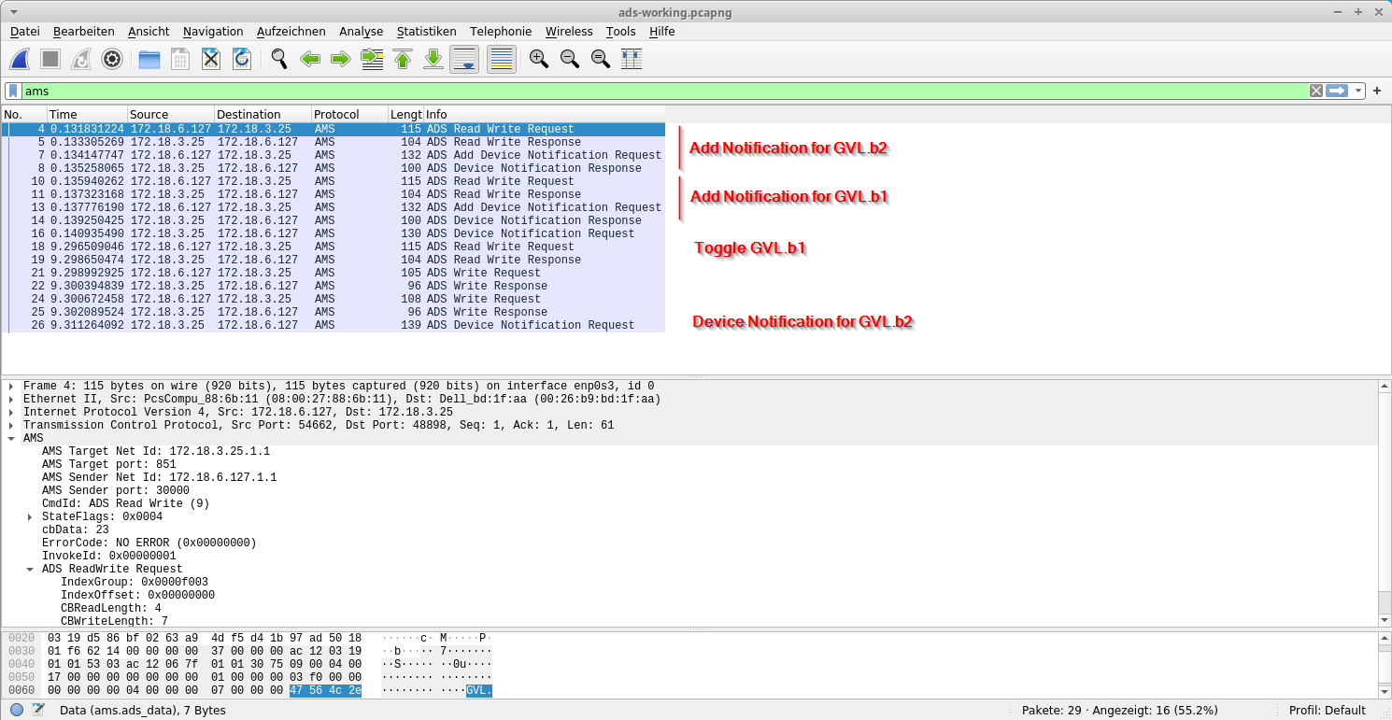This screenshot has width=1392, height=720.
Task: Sort the packet list by the Source column
Action: point(170,114)
